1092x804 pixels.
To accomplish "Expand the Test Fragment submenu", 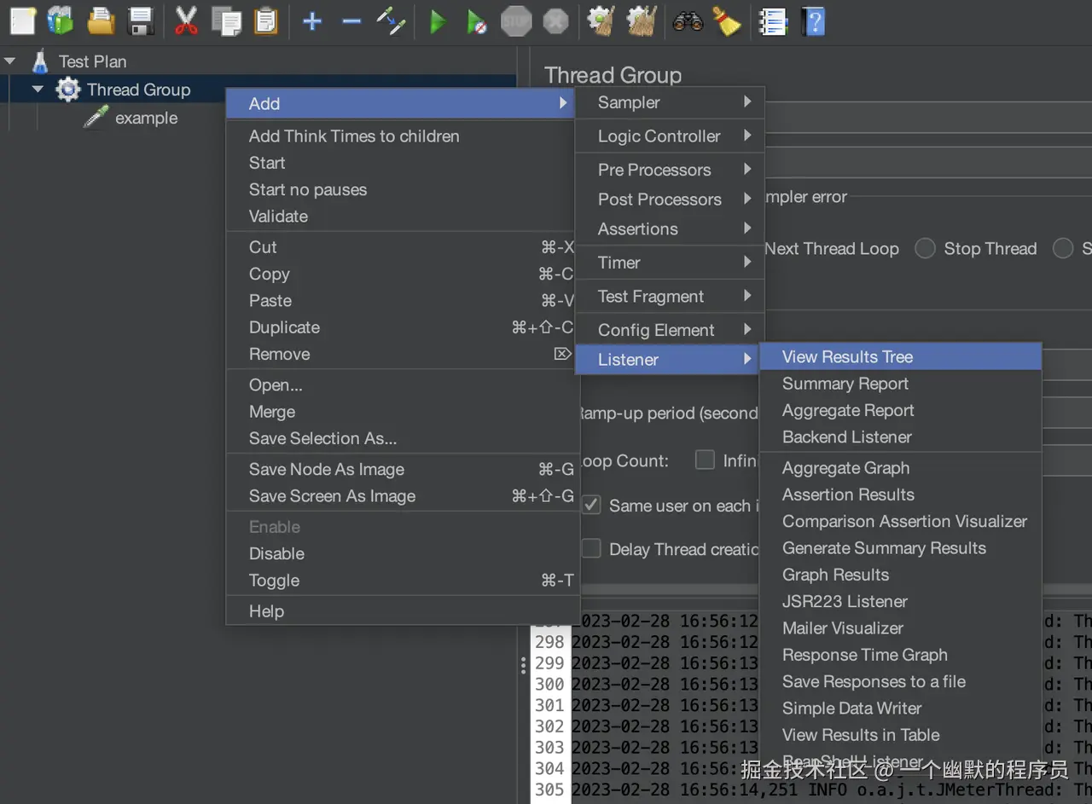I will tap(670, 297).
